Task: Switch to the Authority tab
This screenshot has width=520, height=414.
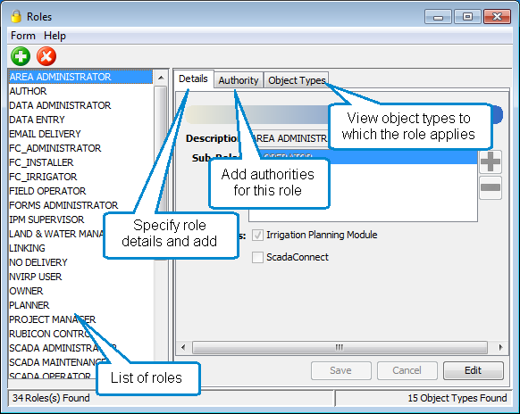Action: coord(239,80)
